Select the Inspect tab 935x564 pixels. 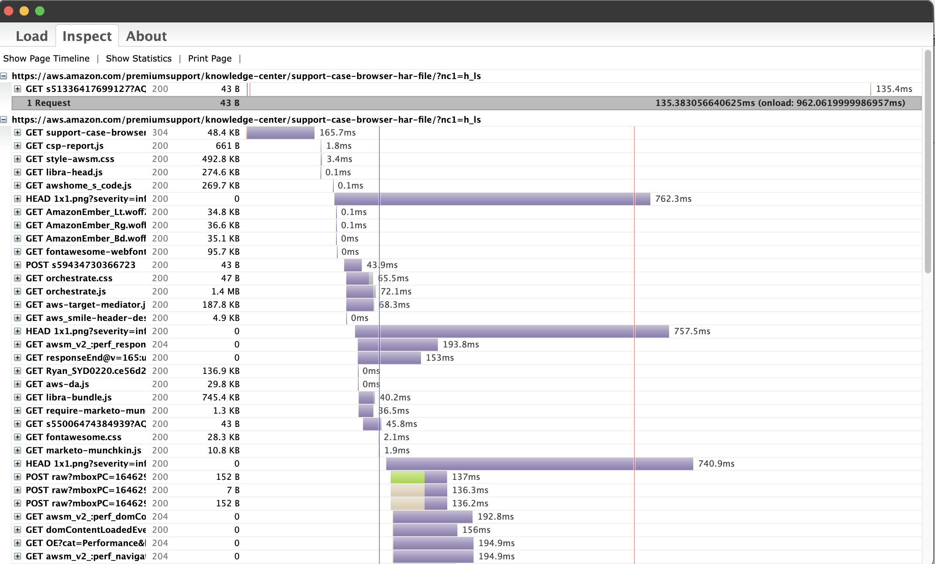(x=87, y=36)
